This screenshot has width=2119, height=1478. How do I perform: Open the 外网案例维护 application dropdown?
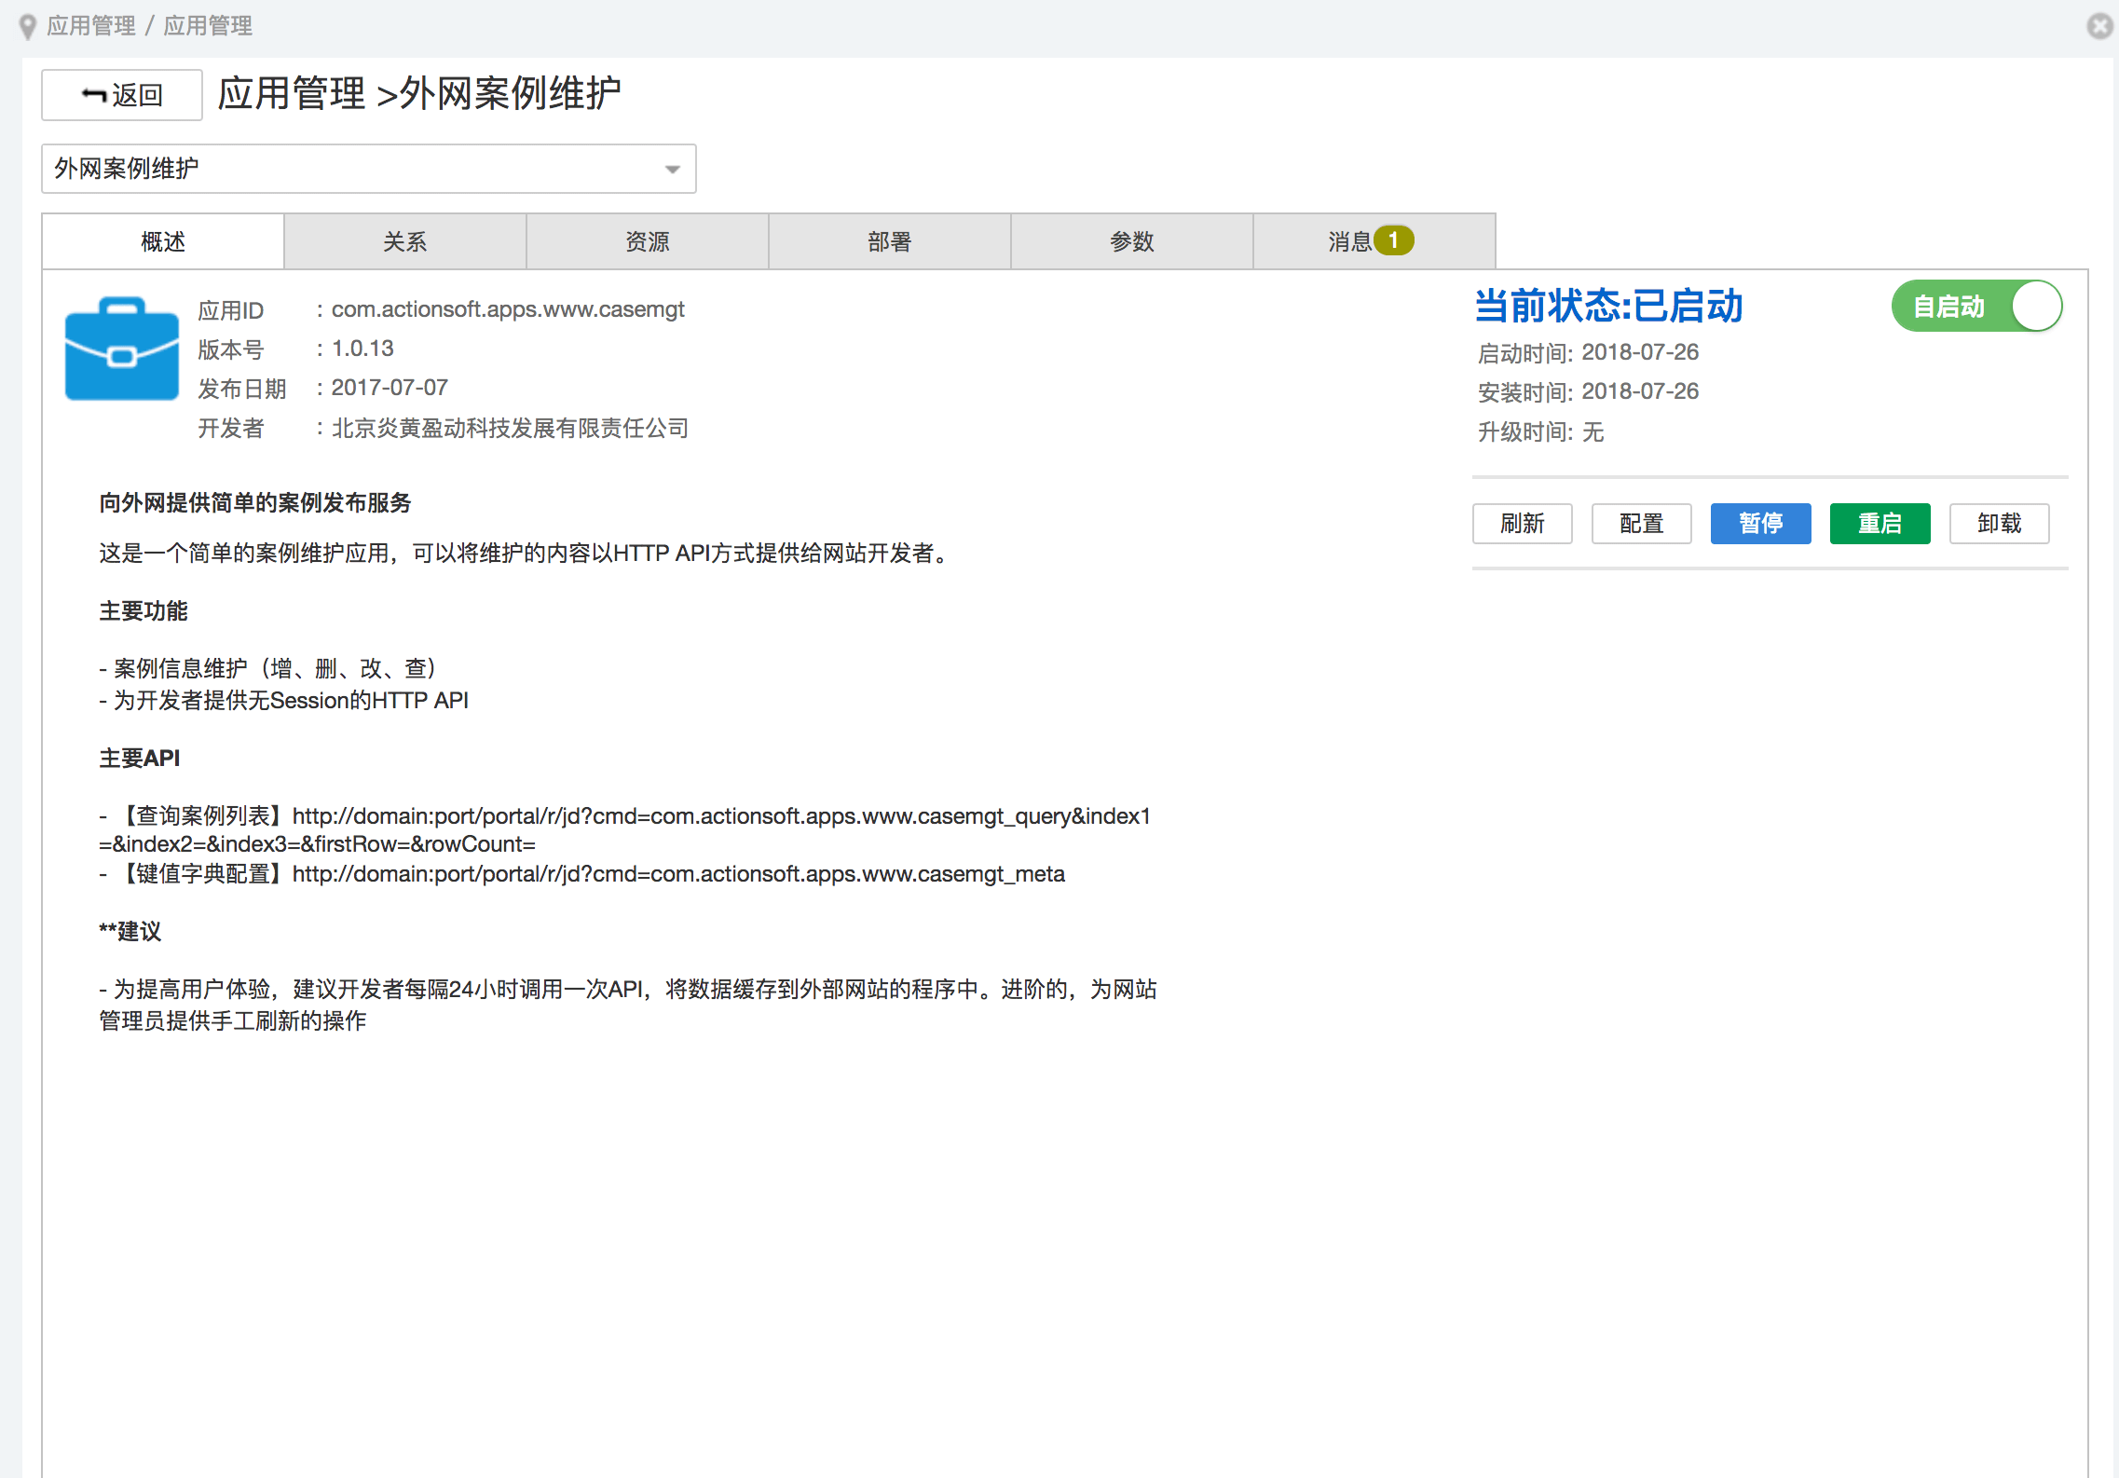369,169
